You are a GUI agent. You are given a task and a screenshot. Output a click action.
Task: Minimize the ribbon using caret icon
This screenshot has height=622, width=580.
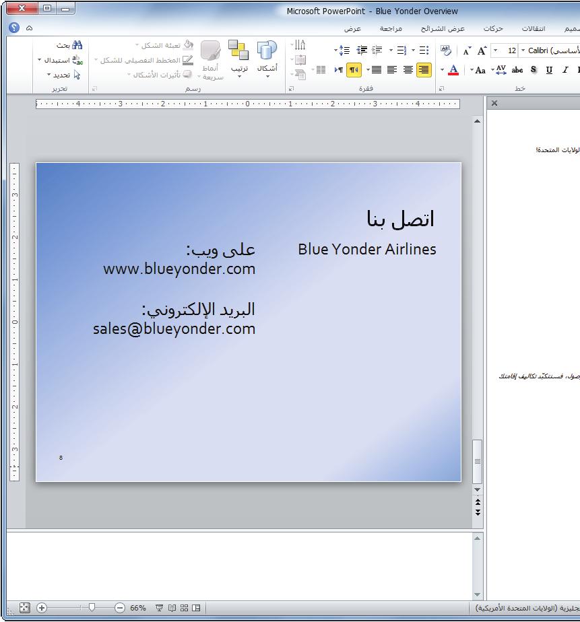[x=30, y=28]
